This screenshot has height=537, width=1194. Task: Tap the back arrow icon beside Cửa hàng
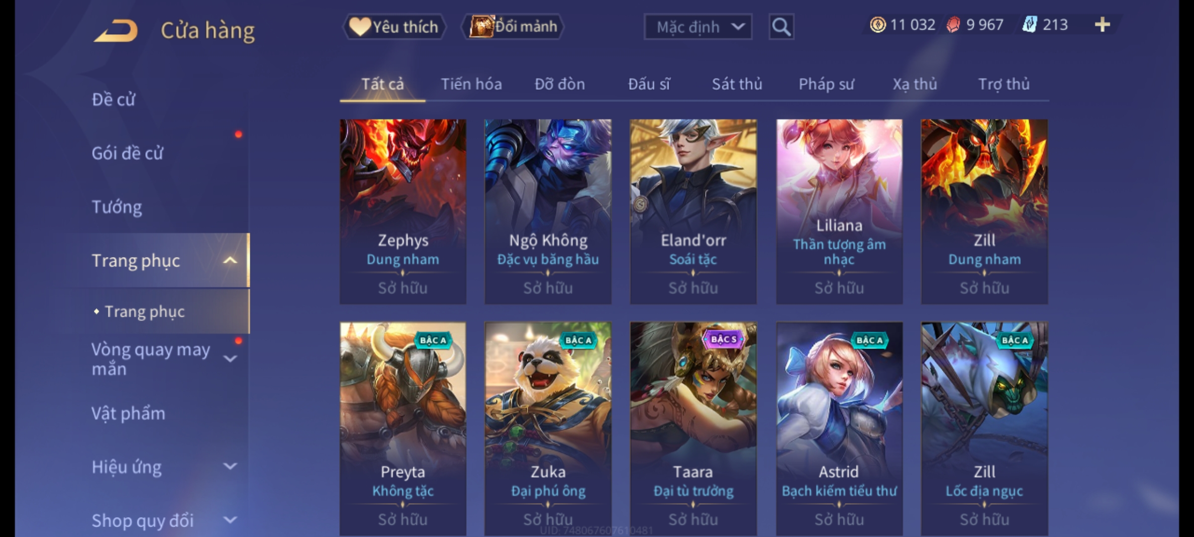point(115,31)
